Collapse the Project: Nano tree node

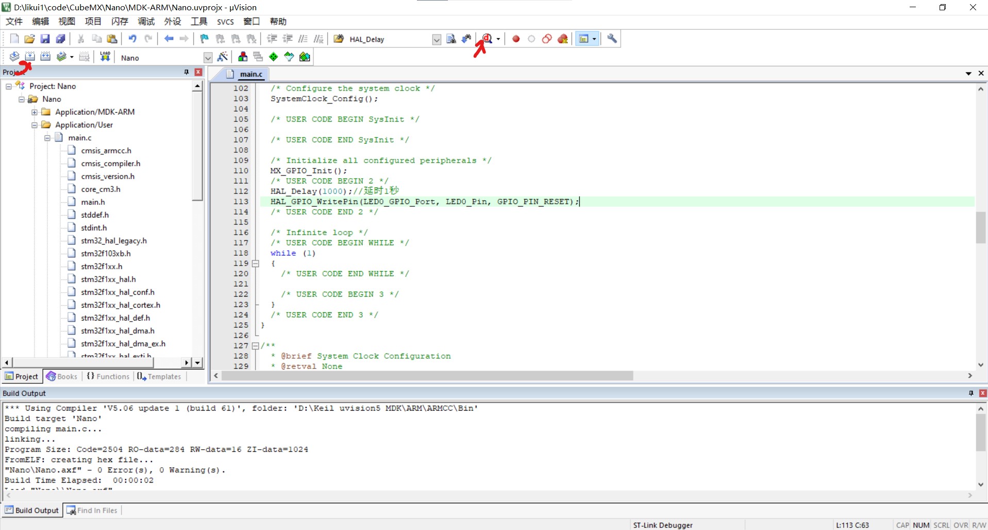9,86
